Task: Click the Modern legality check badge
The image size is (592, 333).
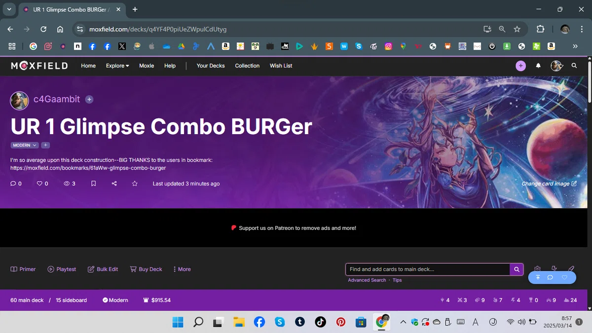Action: click(115, 300)
